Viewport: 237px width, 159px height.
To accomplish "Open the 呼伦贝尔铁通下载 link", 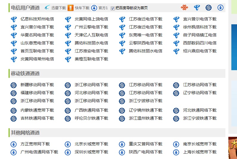I will (91, 118).
